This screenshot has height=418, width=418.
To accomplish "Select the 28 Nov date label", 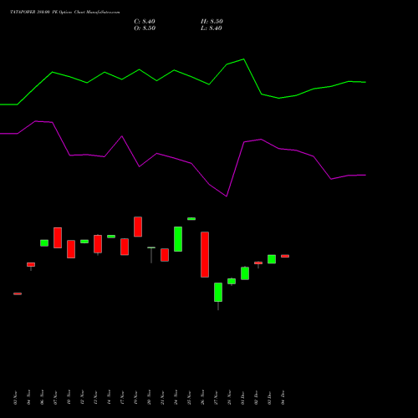I will (x=229, y=397).
